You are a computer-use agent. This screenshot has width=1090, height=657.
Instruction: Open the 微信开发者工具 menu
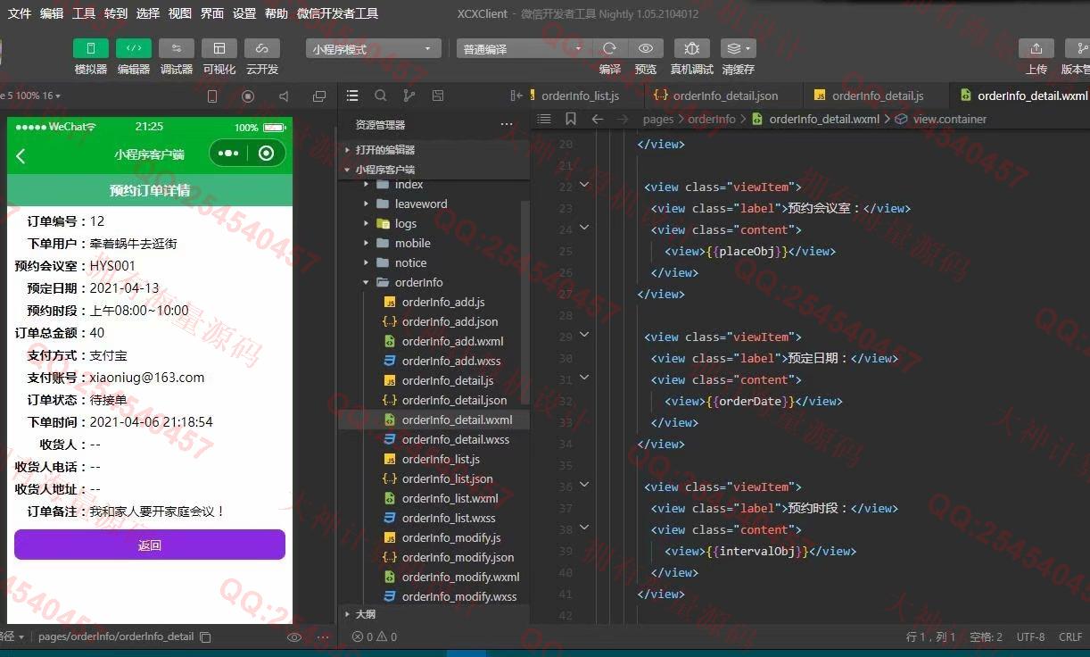pyautogui.click(x=337, y=13)
